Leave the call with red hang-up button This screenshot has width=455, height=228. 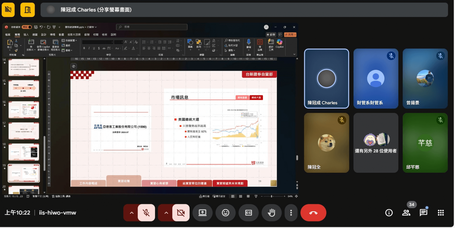(313, 213)
